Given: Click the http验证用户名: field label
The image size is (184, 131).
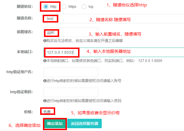Looking at the screenshot, I should coord(20,72).
